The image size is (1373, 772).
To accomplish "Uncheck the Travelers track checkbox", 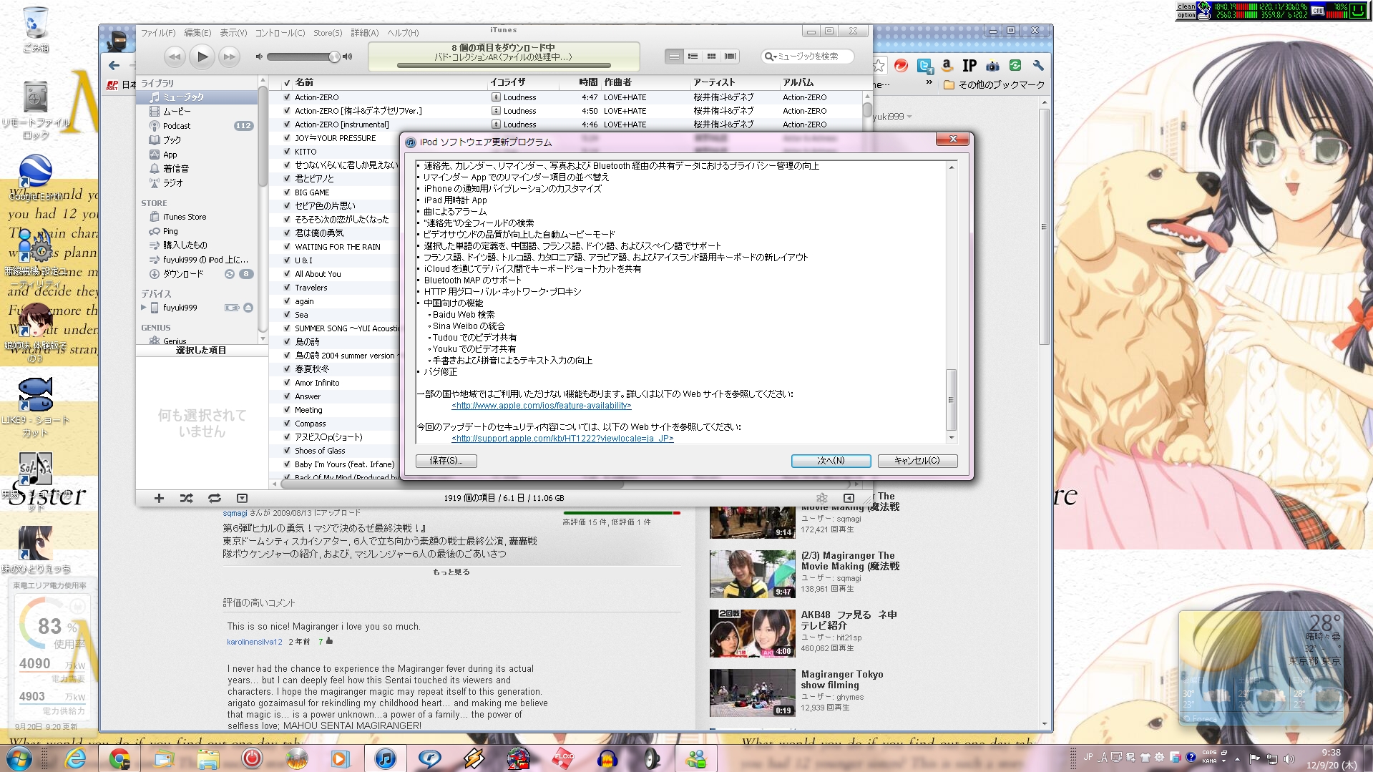I will tap(287, 288).
